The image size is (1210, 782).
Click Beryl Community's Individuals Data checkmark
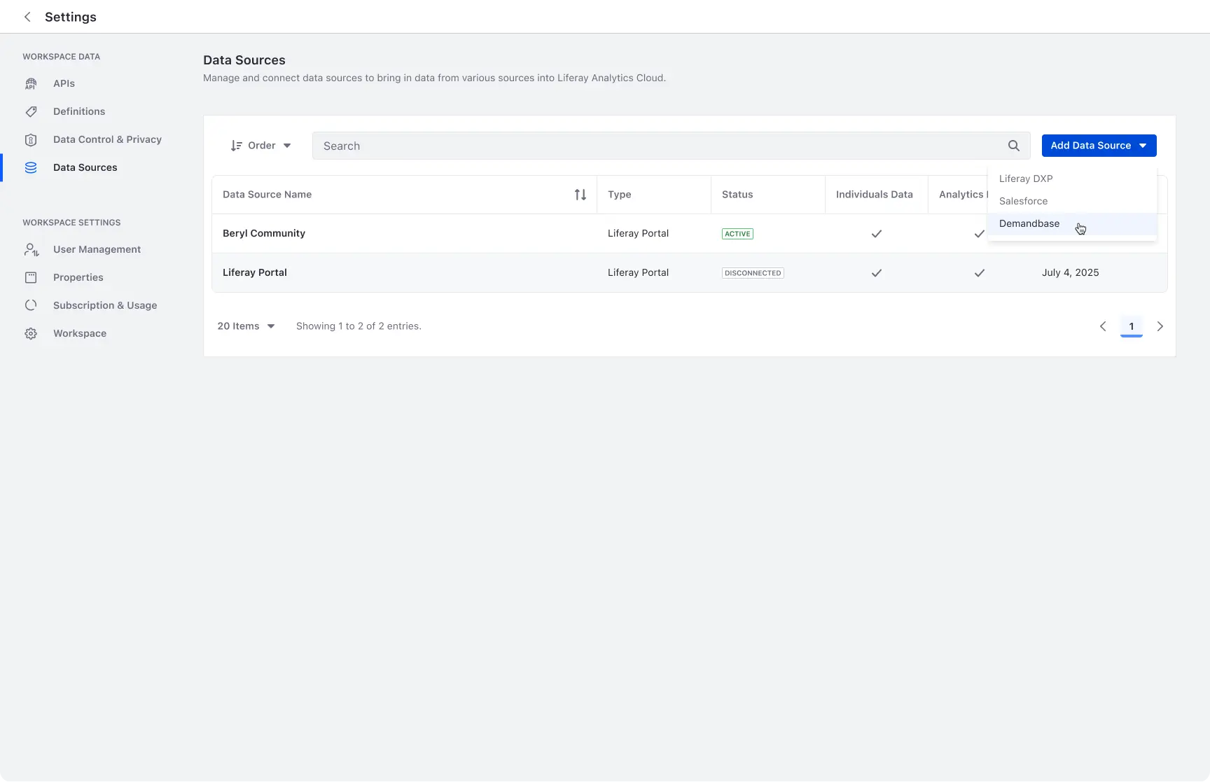(877, 234)
